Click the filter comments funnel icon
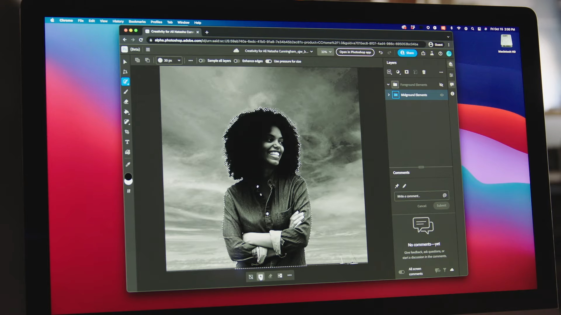Viewport: 561px width, 315px height. tap(445, 270)
